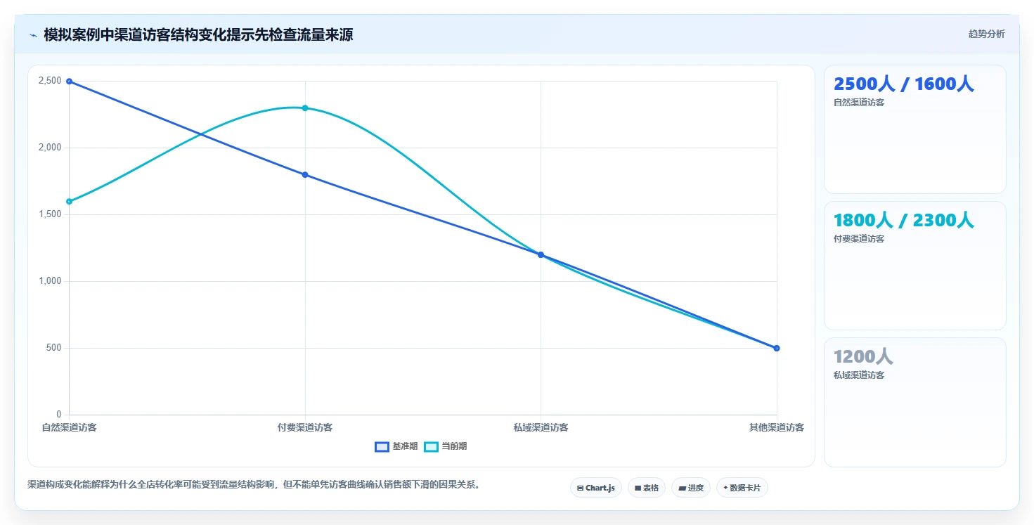The width and height of the screenshot is (1034, 525).
Task: Click the 1800人 / 2300人 card value
Action: pos(903,220)
